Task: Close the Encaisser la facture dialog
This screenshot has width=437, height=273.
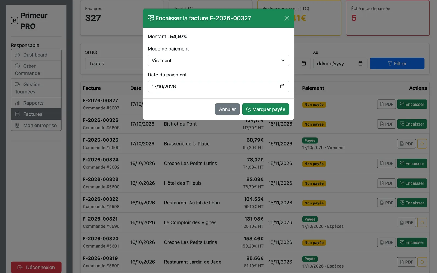Action: (x=287, y=18)
